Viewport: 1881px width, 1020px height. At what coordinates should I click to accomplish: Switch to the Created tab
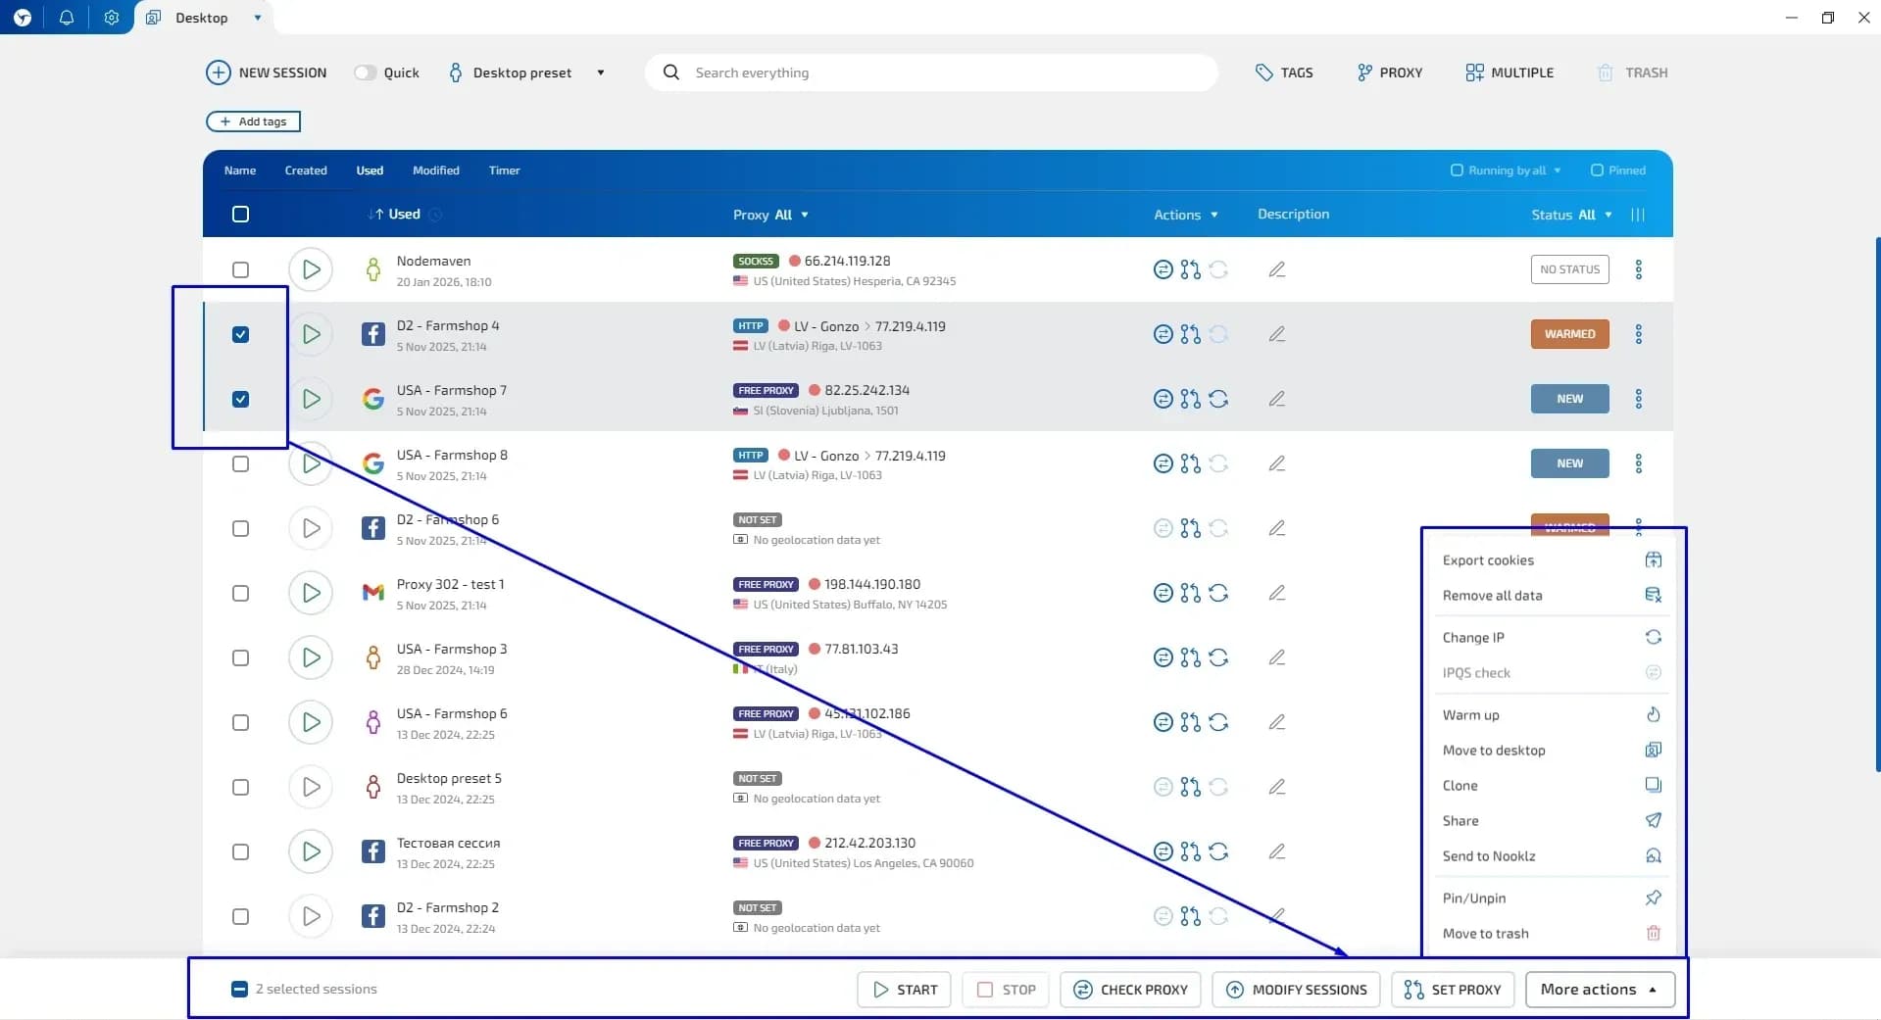[306, 170]
